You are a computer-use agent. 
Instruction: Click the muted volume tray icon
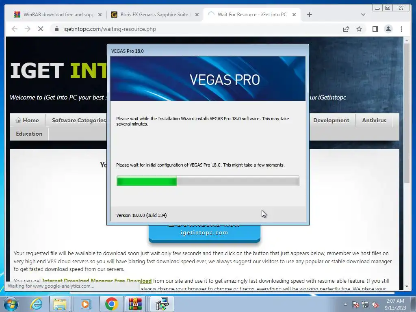pos(375,304)
